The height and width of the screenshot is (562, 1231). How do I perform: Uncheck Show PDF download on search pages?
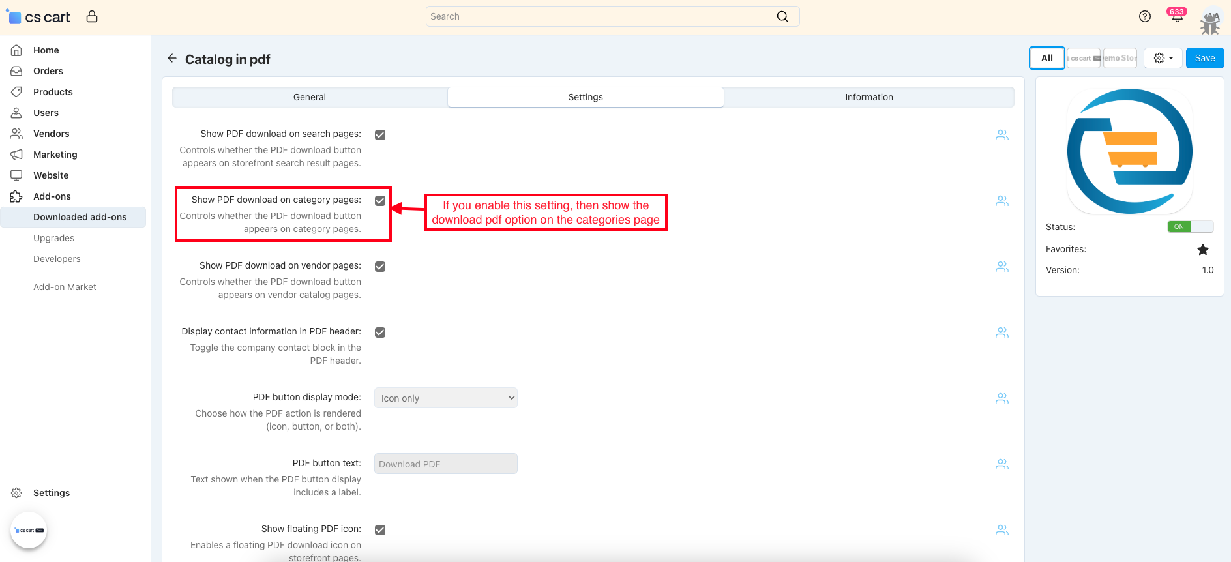[x=380, y=135]
